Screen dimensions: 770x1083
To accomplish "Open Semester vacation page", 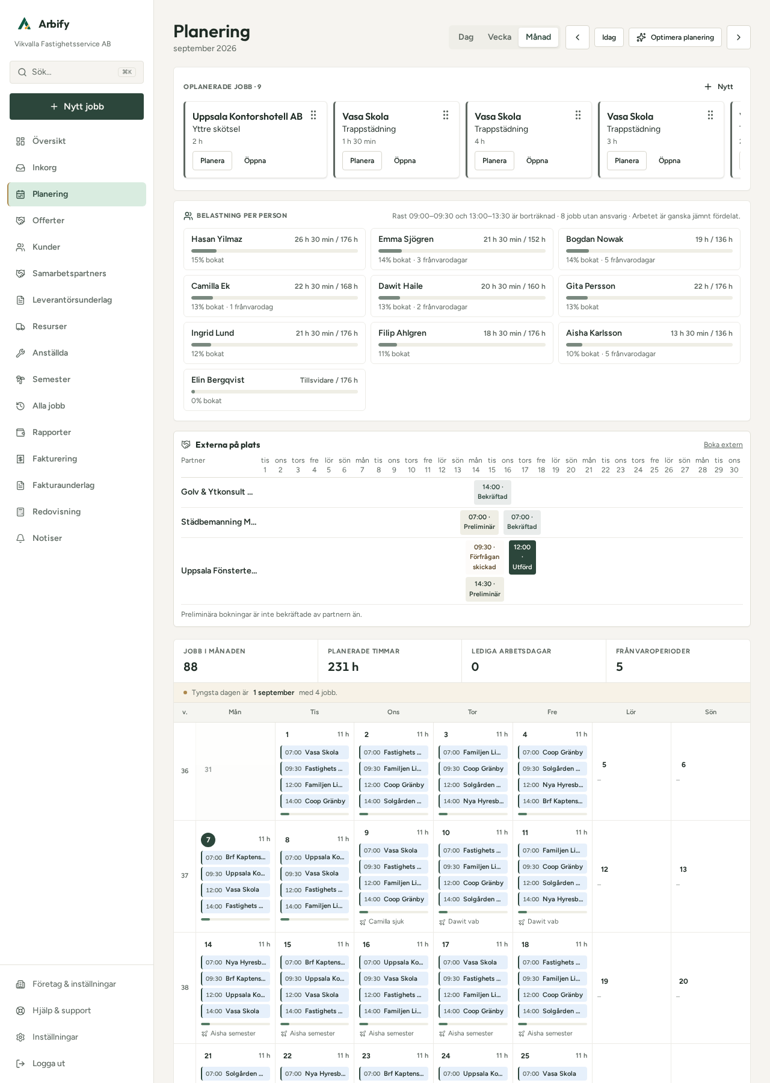I will (76, 379).
